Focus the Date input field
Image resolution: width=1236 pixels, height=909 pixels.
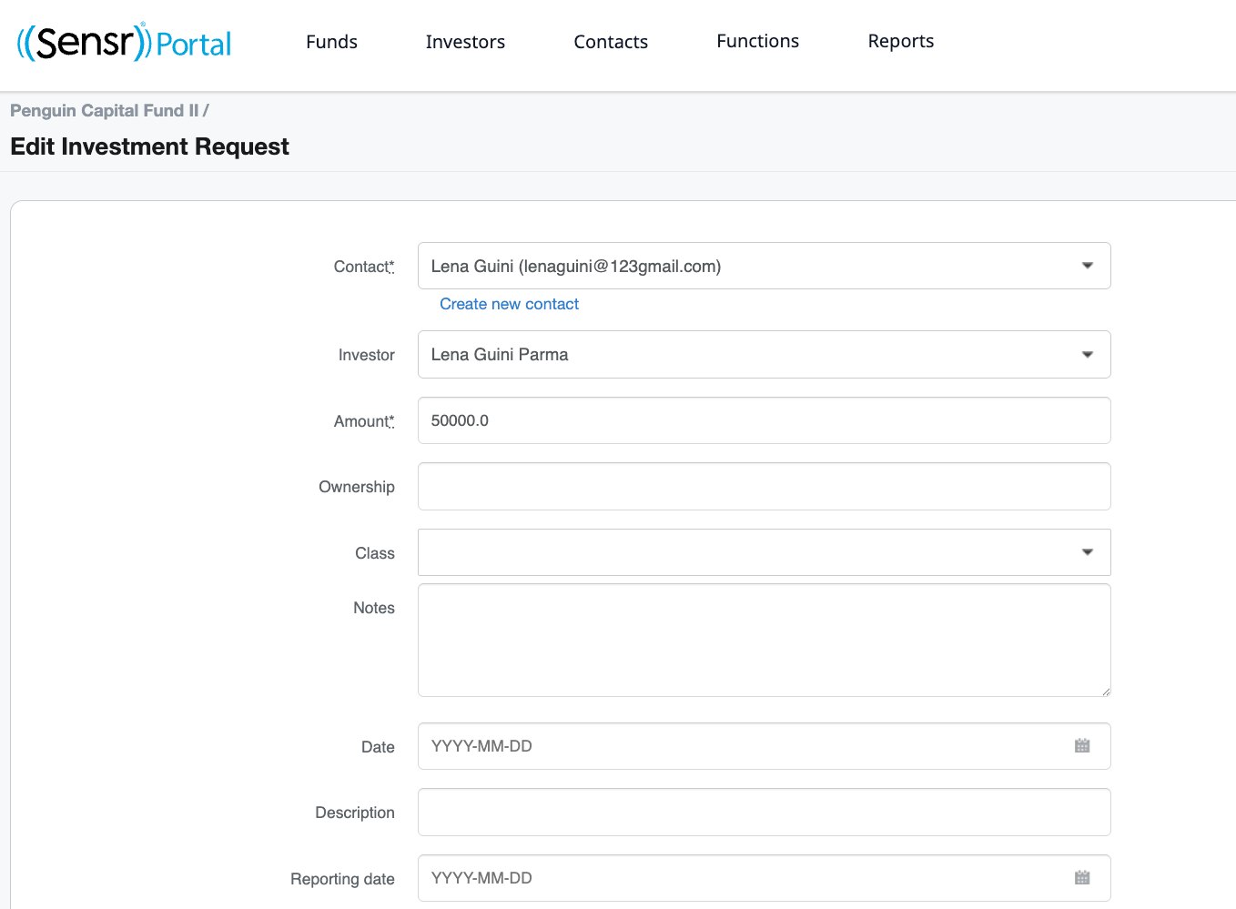point(764,746)
